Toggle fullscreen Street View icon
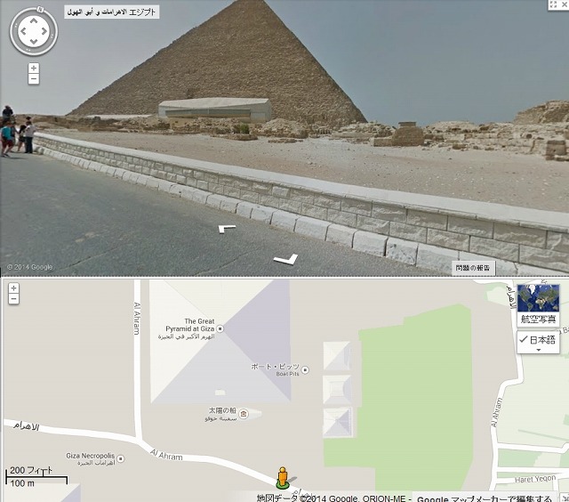The width and height of the screenshot is (569, 502). coord(553,4)
